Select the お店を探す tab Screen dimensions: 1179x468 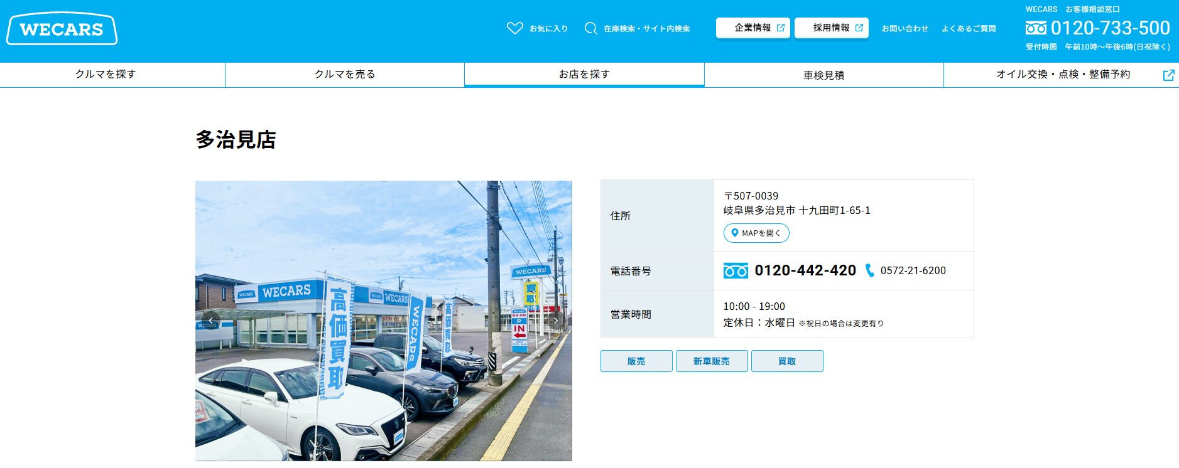[584, 75]
